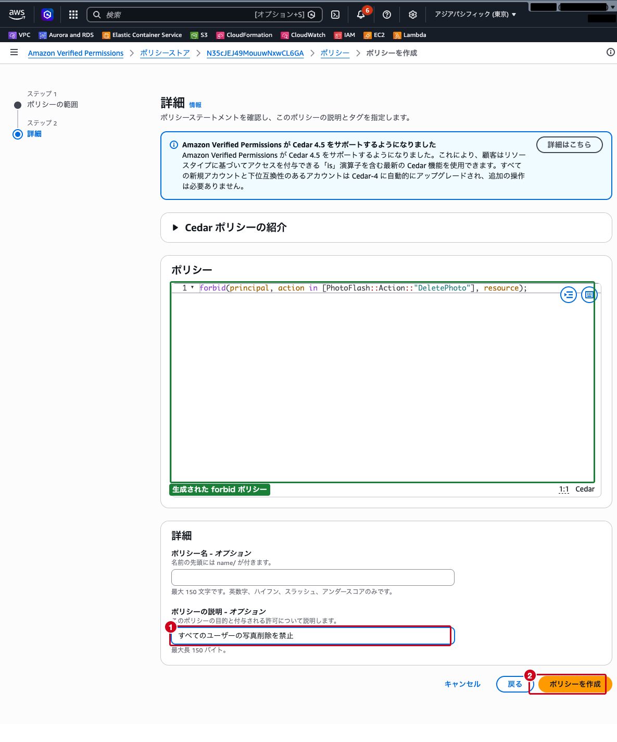Click the Cedar language label in editor
617x742 pixels.
click(585, 489)
